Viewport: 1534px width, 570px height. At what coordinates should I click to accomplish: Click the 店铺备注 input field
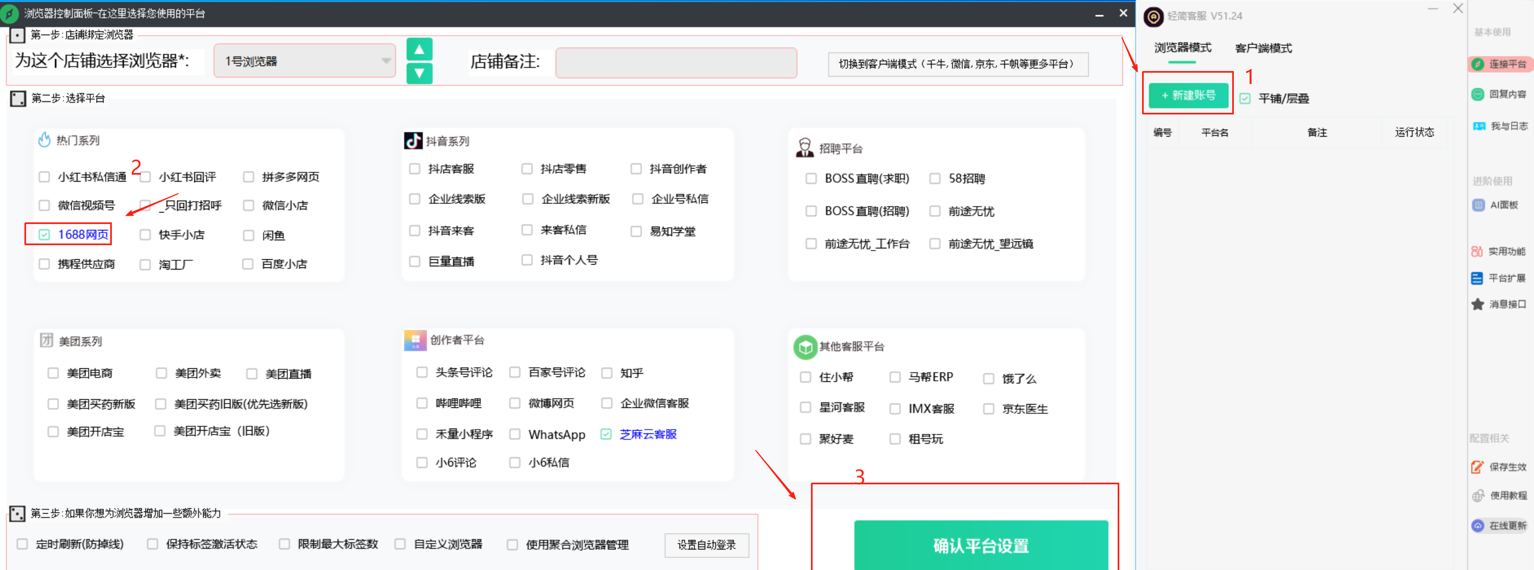(x=676, y=62)
